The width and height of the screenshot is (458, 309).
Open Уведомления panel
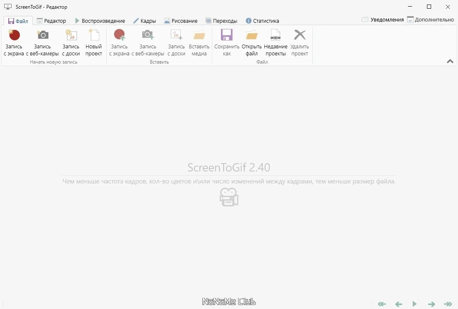coord(383,20)
